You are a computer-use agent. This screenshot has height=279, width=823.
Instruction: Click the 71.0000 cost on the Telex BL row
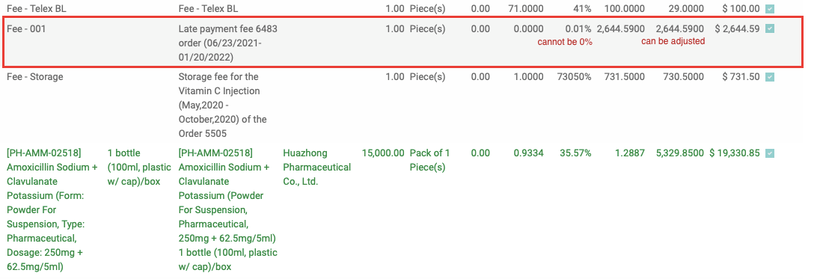(526, 8)
